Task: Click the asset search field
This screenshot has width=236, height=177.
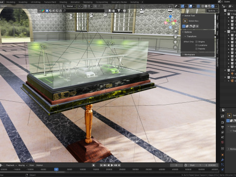Action: tap(84, 11)
